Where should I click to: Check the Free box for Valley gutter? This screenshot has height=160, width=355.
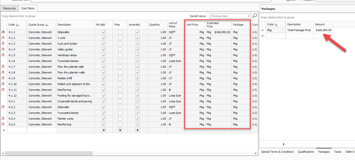click(x=120, y=49)
